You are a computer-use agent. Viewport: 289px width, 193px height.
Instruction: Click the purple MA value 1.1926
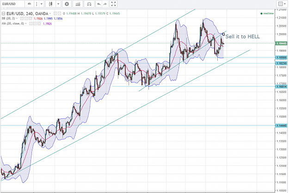(47, 23)
